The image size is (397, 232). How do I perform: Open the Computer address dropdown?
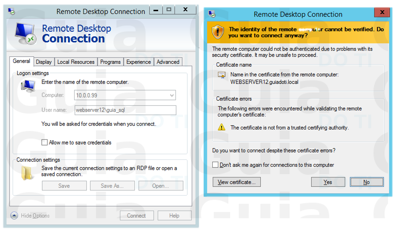[172, 95]
